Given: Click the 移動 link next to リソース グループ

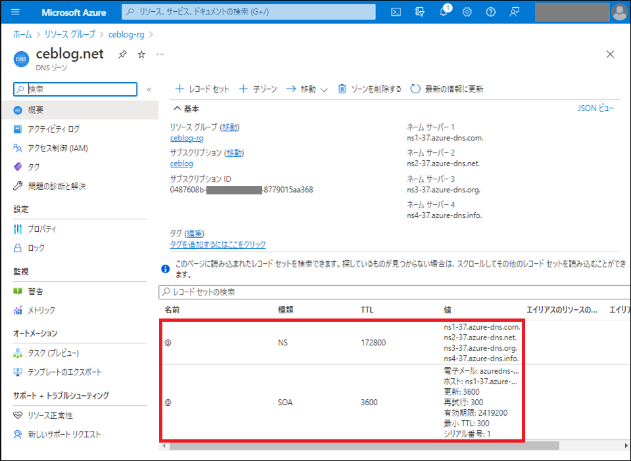Looking at the screenshot, I should click(229, 127).
